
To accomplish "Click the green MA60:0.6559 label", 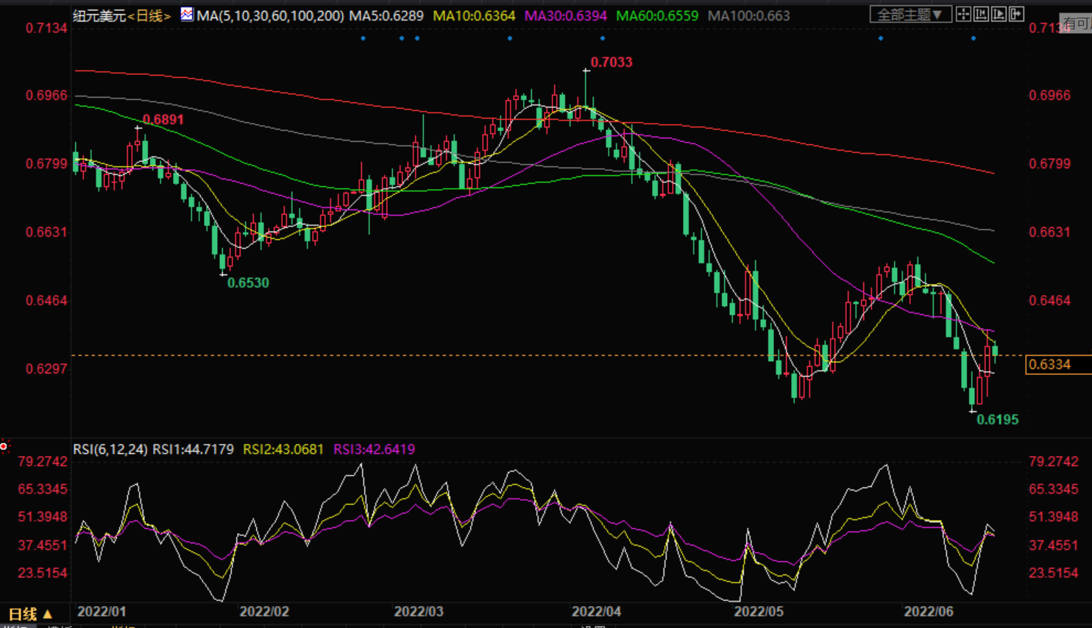I will click(x=657, y=15).
